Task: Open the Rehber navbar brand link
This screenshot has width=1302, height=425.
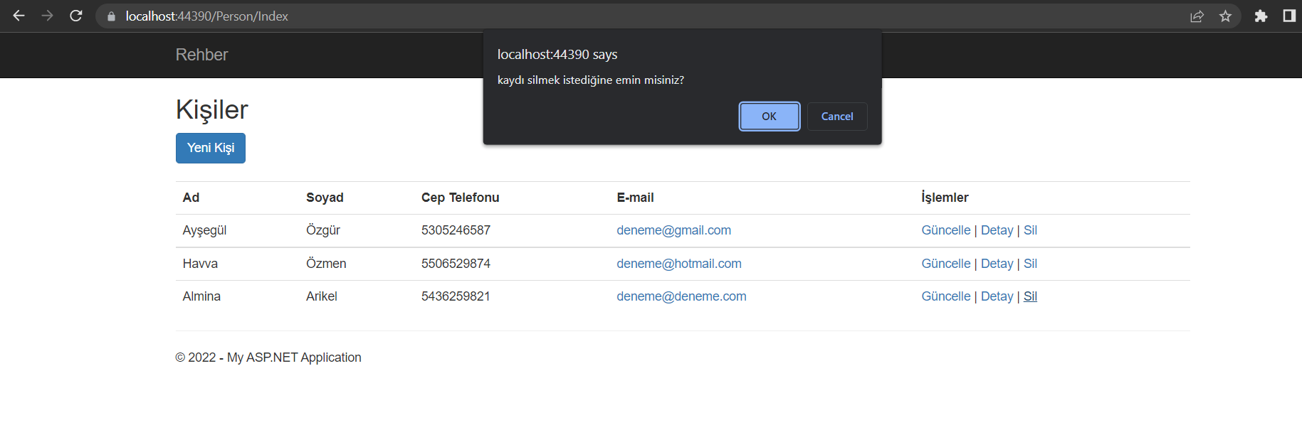Action: point(202,55)
